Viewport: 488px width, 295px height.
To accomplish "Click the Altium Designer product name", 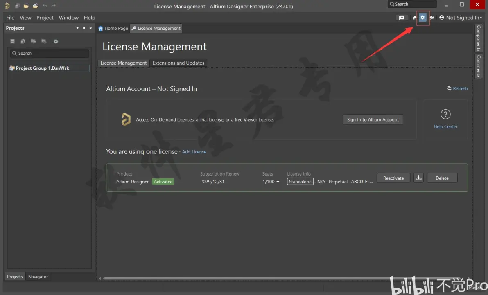I will pos(132,182).
